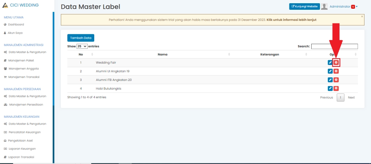The width and height of the screenshot is (371, 164).
Task: Open the entries per page dropdown
Action: [x=82, y=46]
